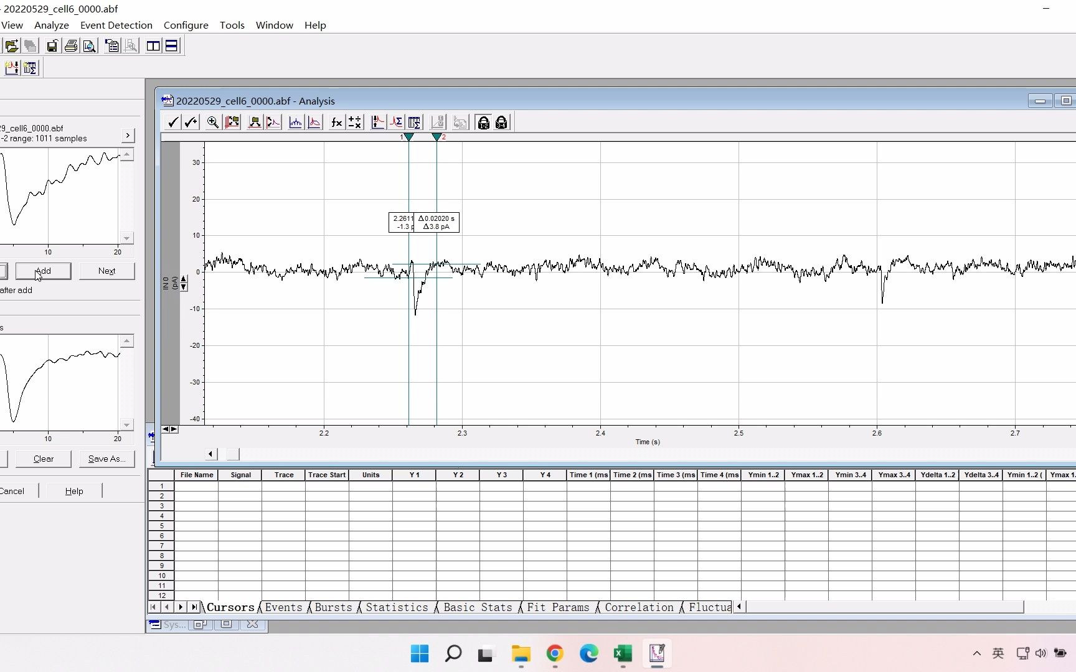Tile windows vertically using toolbar icon
Screen dimensions: 1076x672
pos(153,46)
